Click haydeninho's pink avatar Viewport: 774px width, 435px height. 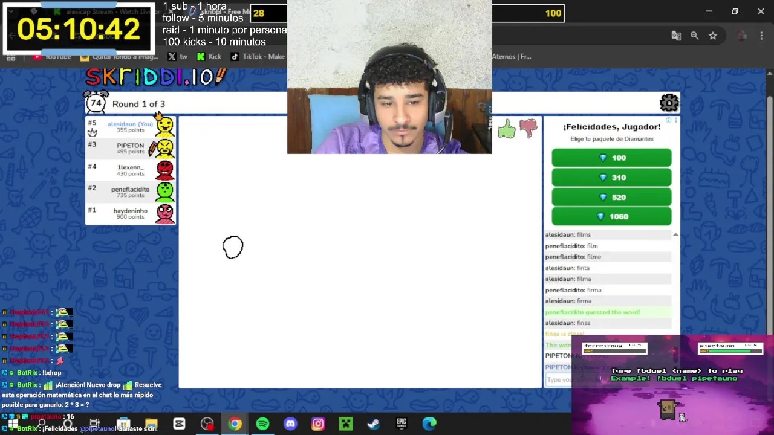164,213
